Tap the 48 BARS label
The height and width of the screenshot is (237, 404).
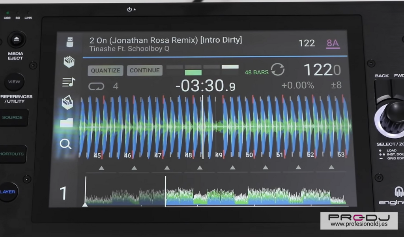256,72
